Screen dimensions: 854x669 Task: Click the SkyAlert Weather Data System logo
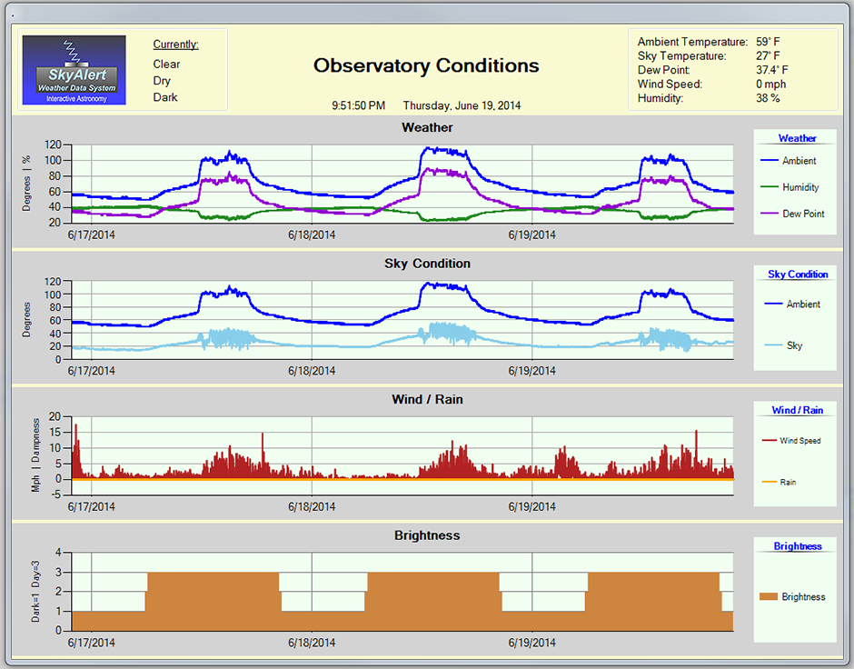74,70
